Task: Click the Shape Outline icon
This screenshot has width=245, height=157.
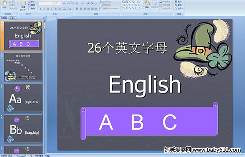Action: coord(160,5)
